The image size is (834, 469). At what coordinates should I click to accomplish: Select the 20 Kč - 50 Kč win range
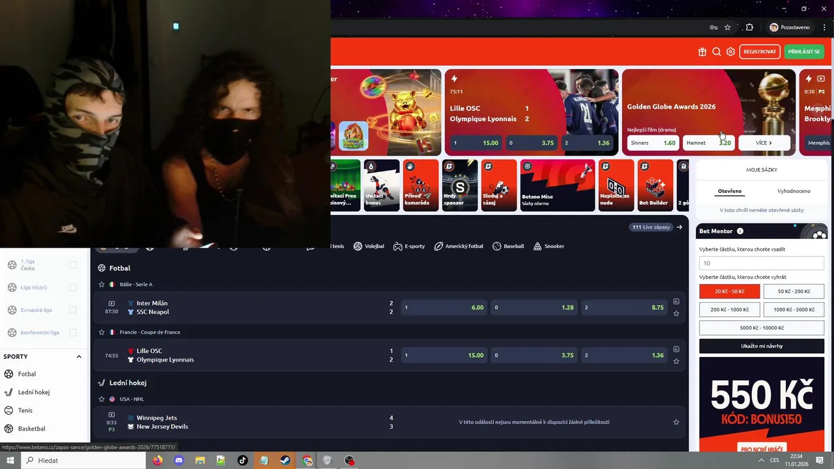(x=730, y=291)
